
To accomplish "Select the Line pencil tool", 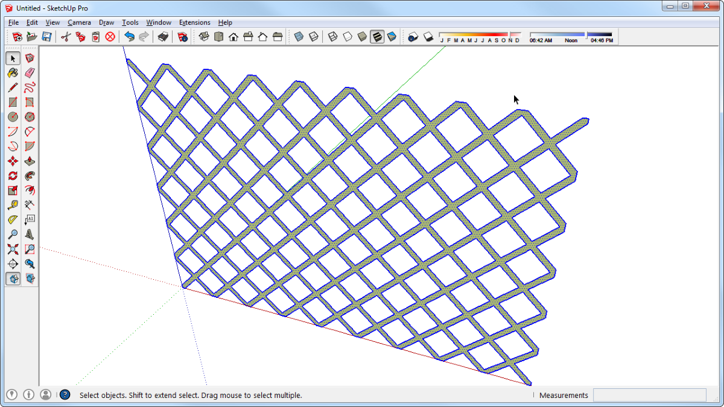I will [13, 87].
